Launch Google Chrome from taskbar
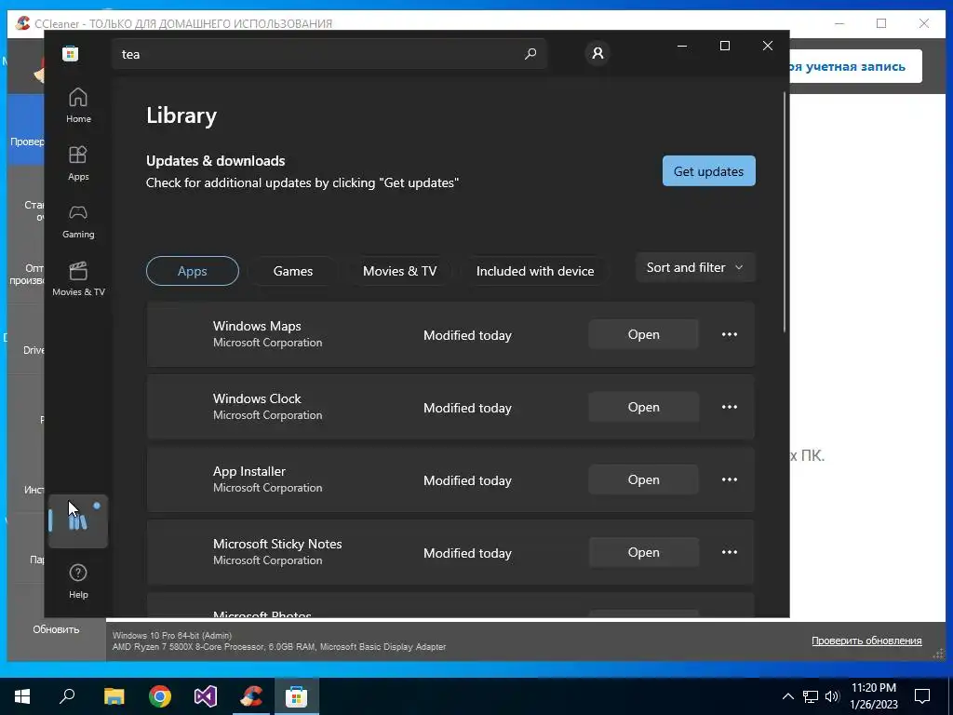 point(160,696)
